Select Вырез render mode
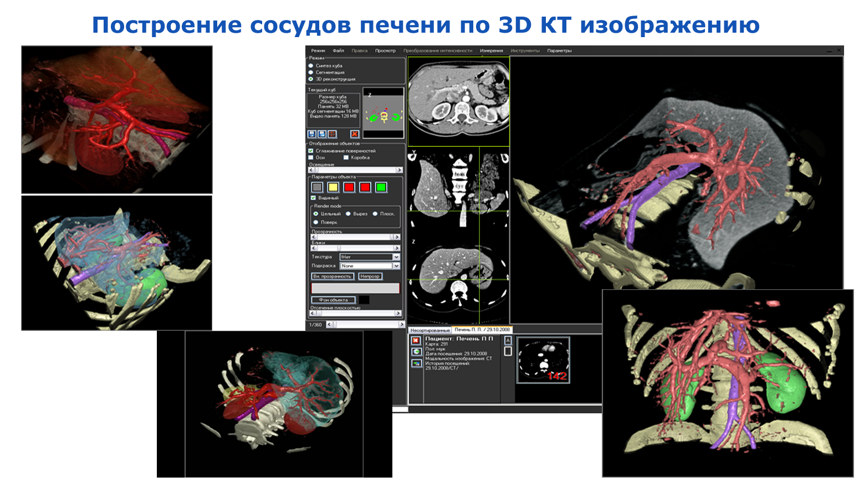 tap(349, 214)
